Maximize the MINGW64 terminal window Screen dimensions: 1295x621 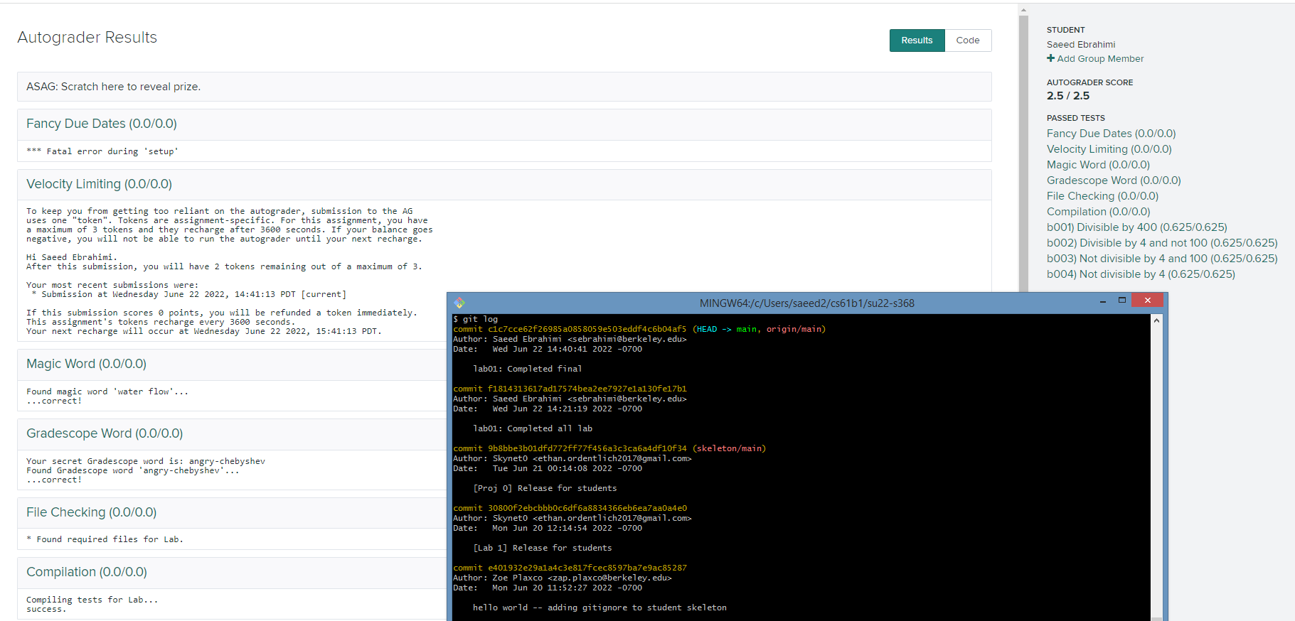pos(1122,301)
